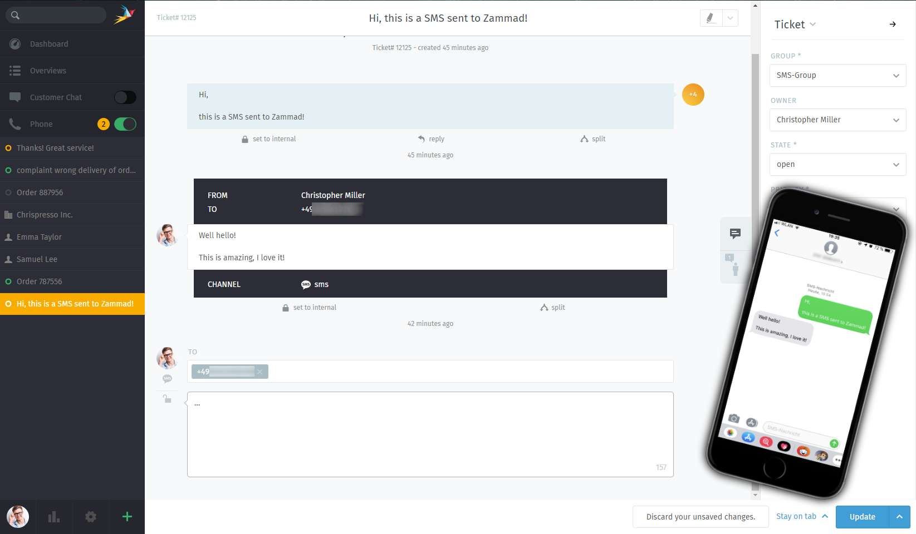Viewport: 916px width, 534px height.
Task: Click the sms channel label in message details
Action: [321, 284]
